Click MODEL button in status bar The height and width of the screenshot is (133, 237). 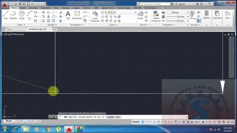coord(136,122)
